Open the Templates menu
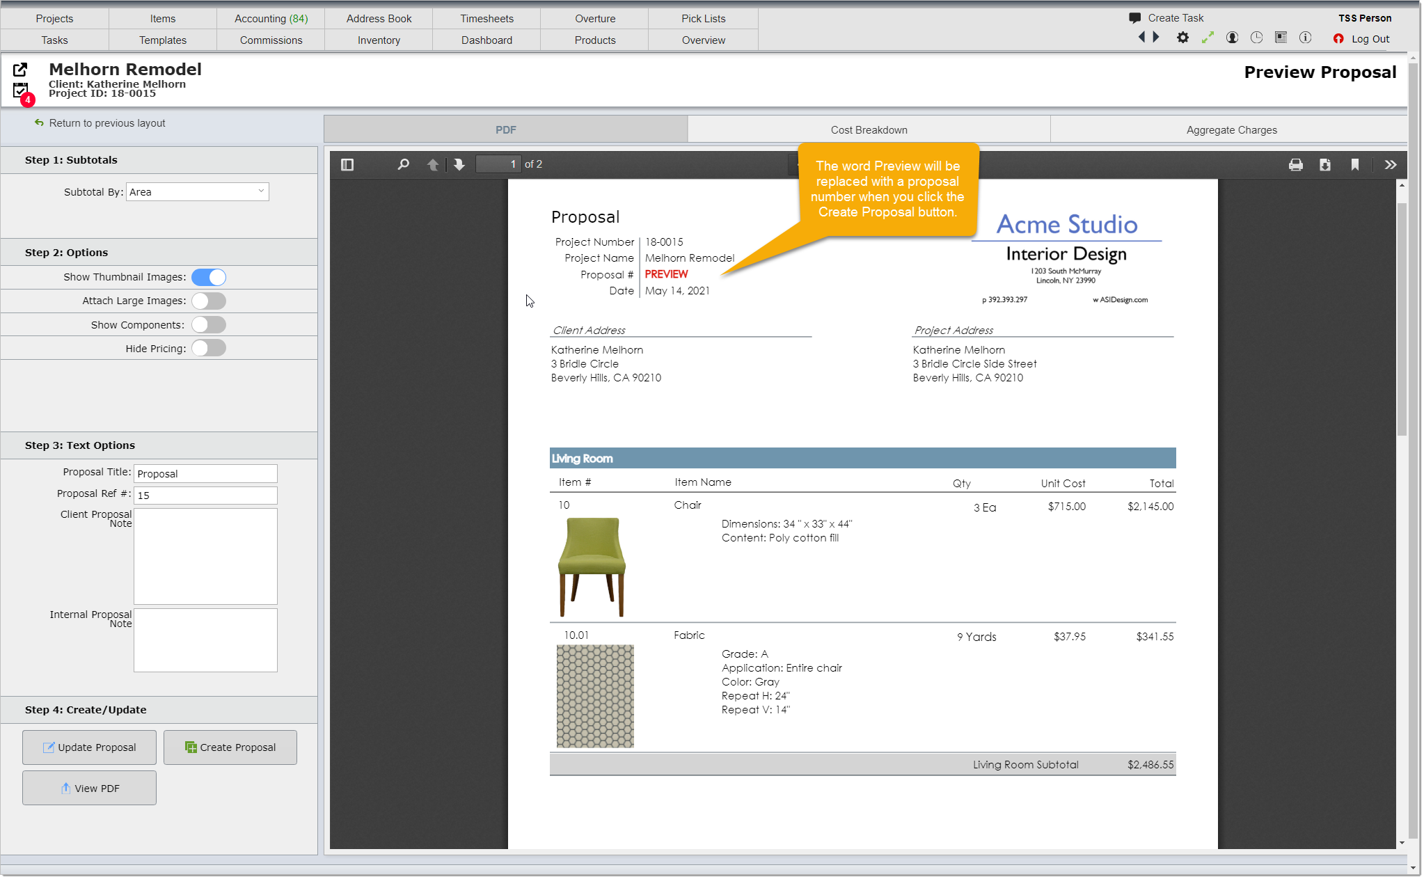 [x=163, y=40]
